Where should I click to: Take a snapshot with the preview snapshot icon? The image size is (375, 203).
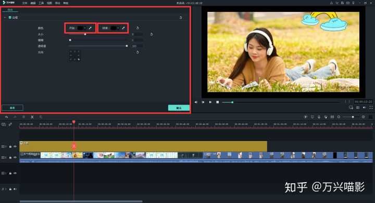coord(358,108)
